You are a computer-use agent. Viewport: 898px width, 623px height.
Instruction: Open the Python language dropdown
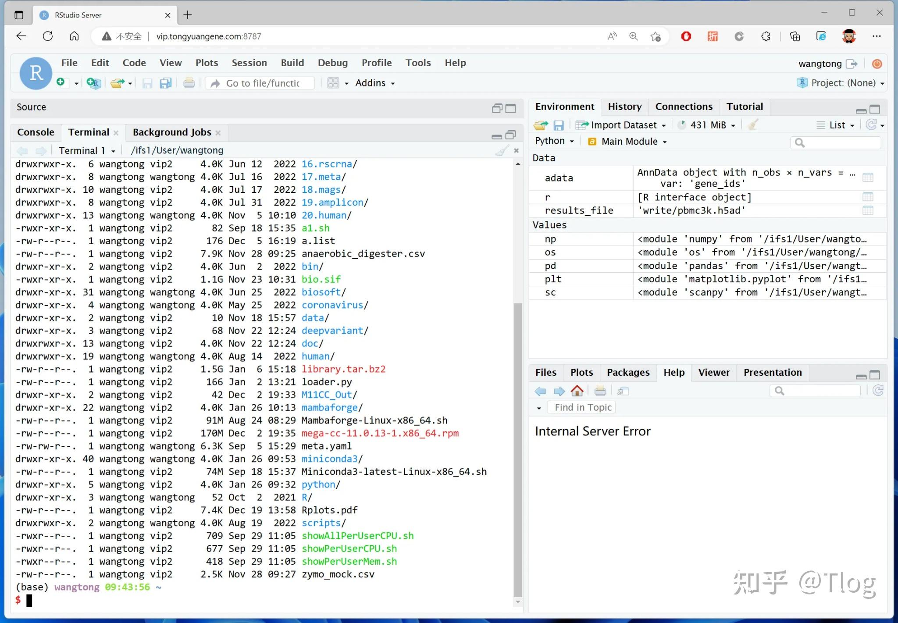(x=554, y=141)
